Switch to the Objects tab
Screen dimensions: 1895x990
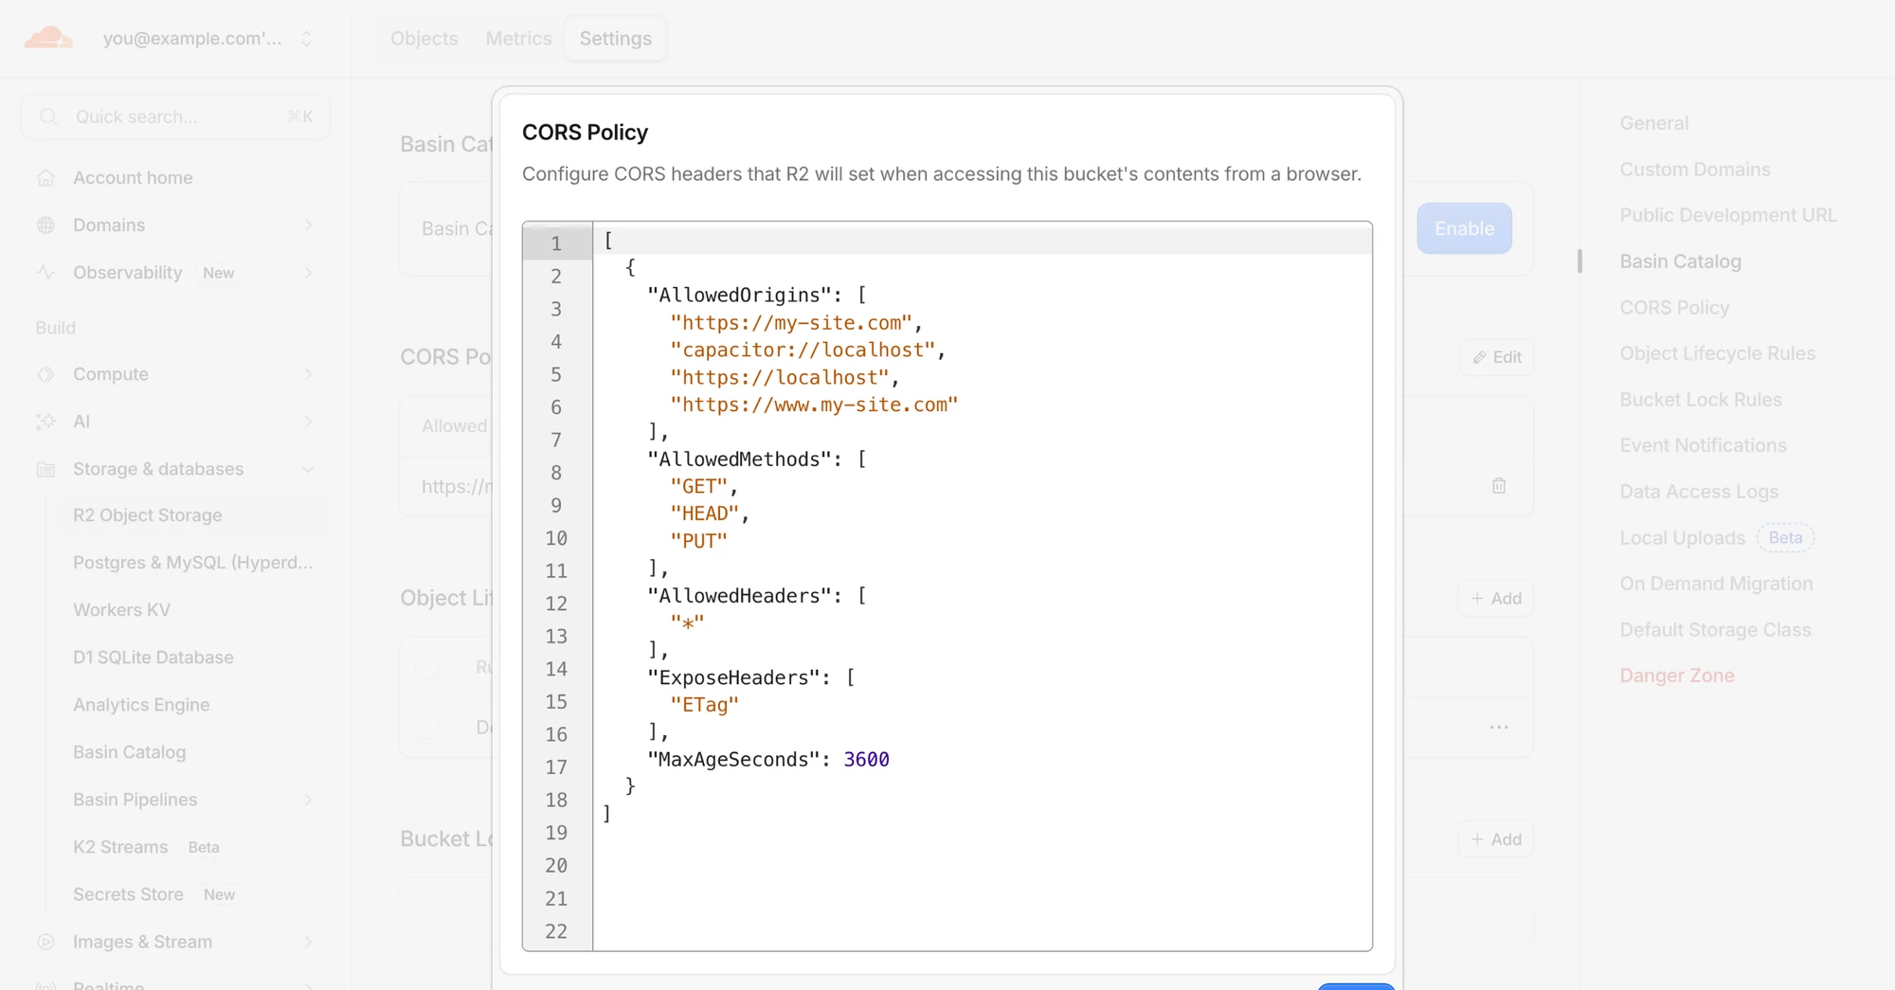pos(424,39)
